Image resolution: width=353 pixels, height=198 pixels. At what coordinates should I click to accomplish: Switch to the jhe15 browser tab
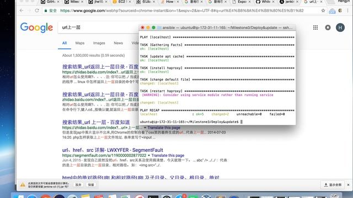(98, 2)
